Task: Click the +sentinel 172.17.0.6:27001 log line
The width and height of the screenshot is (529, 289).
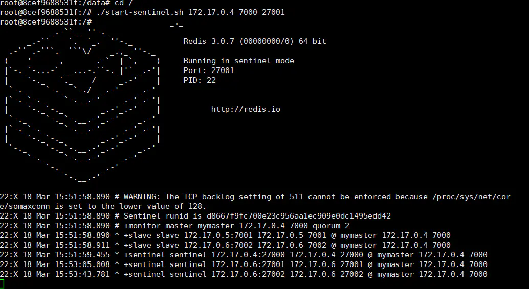Action: point(244,265)
